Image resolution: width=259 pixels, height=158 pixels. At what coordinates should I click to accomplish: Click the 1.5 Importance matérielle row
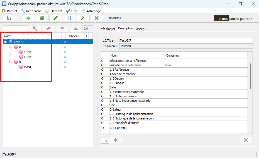(x=174, y=92)
